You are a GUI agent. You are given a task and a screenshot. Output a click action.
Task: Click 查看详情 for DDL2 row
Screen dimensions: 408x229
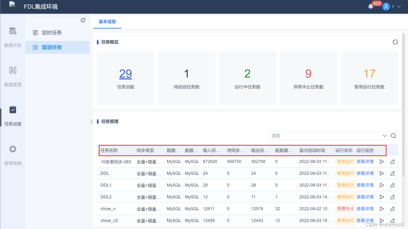pos(365,197)
